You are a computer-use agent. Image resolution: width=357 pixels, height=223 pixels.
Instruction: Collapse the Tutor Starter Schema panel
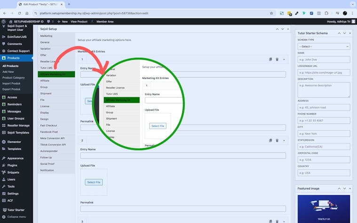click(x=350, y=33)
